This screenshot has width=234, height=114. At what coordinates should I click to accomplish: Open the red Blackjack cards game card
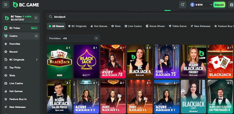click(x=220, y=61)
